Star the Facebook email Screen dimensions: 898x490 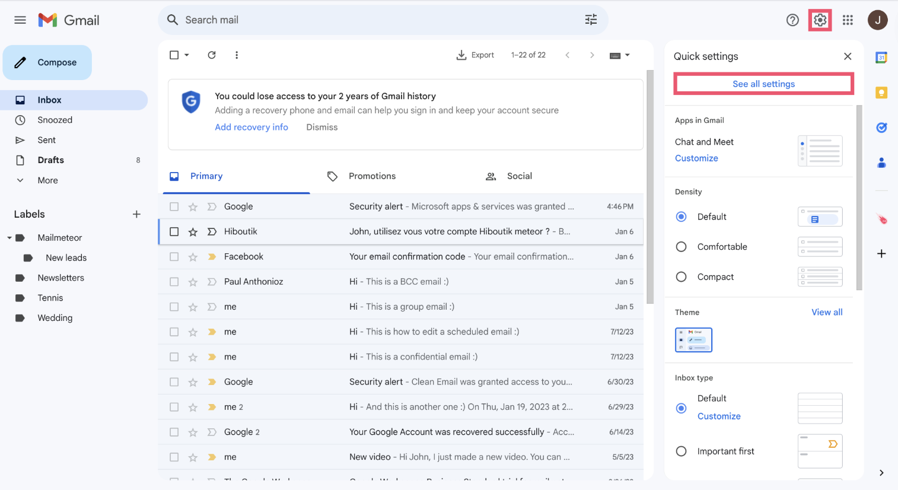tap(193, 257)
